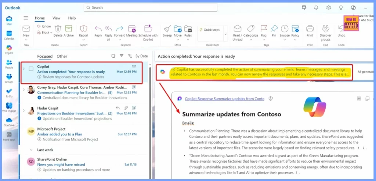Click the Outlook title text

12,8
